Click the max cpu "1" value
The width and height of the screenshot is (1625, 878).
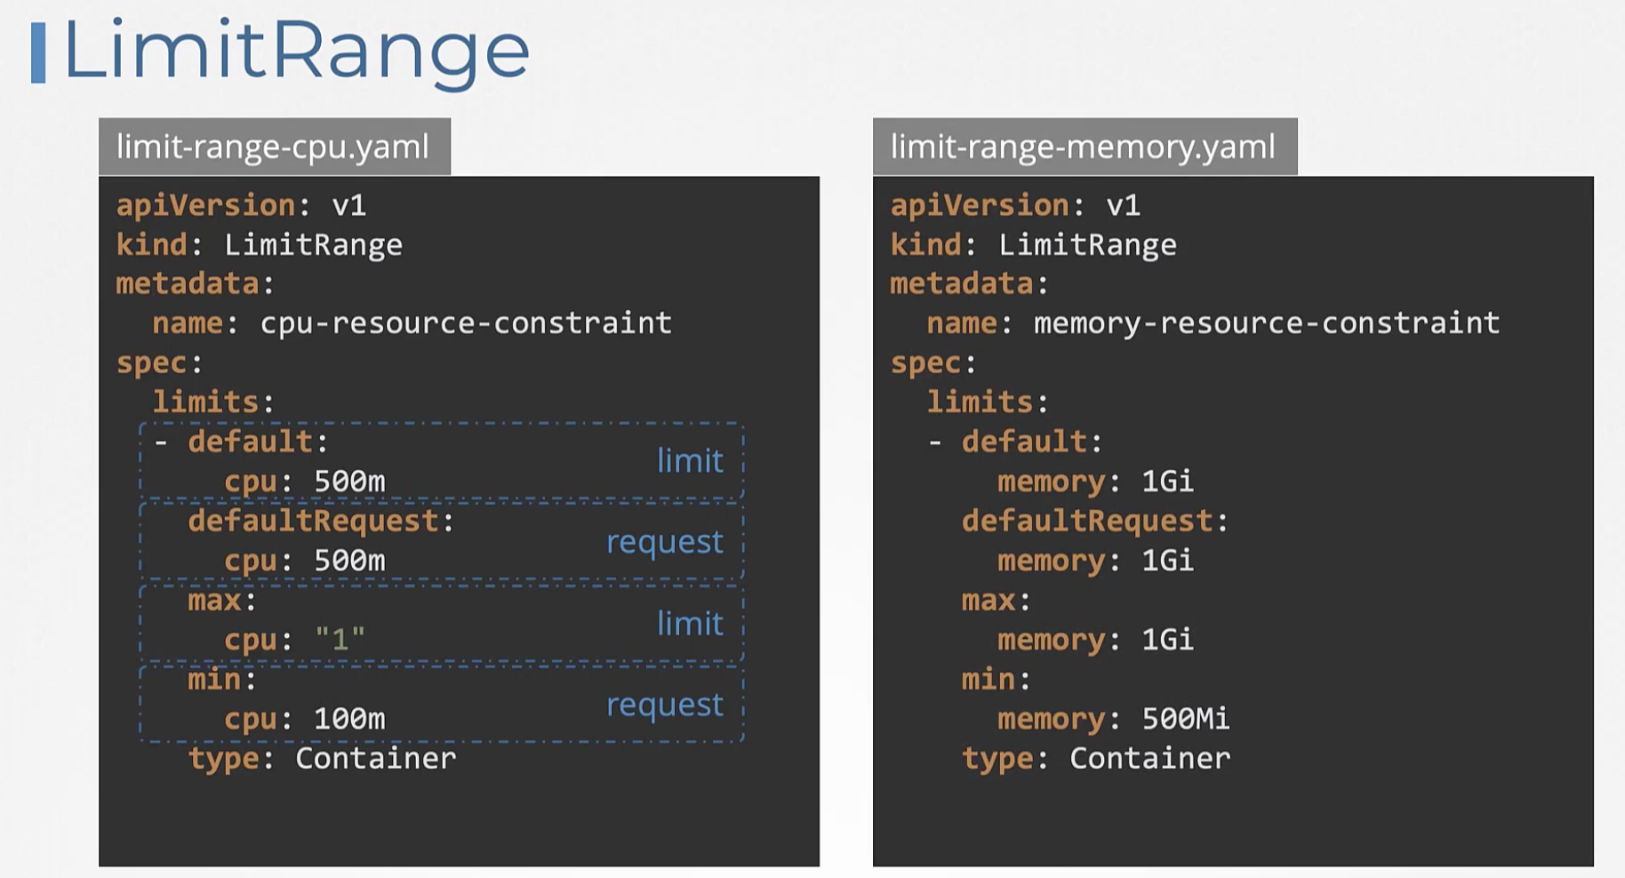pos(340,639)
